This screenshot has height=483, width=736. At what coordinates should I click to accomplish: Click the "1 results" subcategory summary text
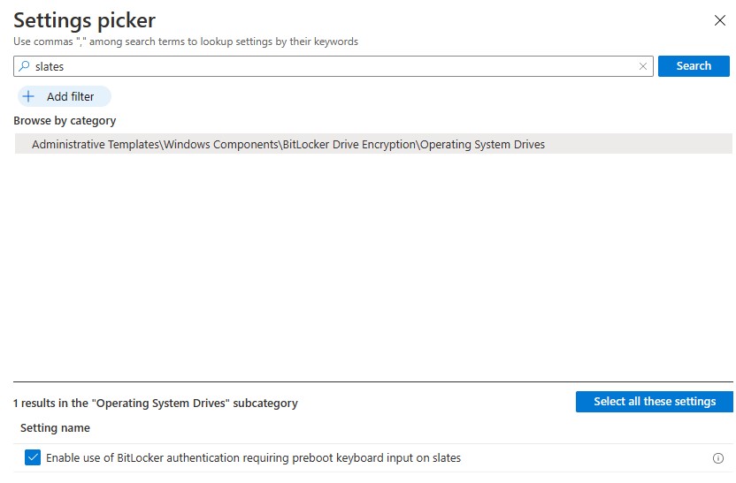(x=156, y=403)
